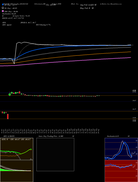Click the '(MGR) 0, 46.7, 46.7' ADX values
Image resolution: width=138 pixels, height=182 pixels.
coord(28,23)
